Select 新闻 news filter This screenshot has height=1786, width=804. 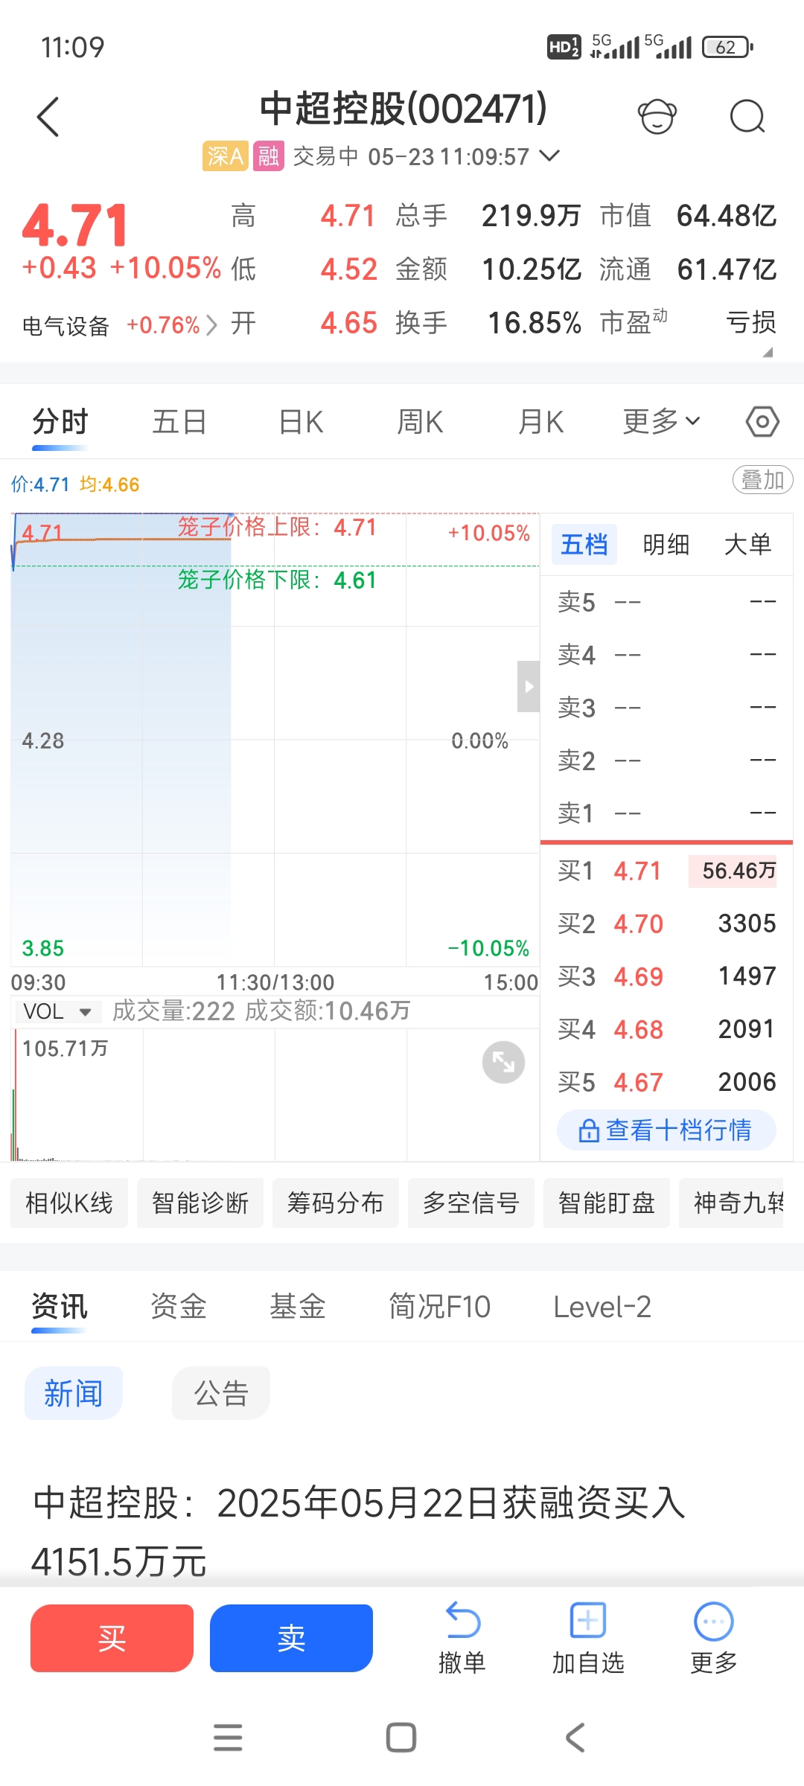[73, 1393]
